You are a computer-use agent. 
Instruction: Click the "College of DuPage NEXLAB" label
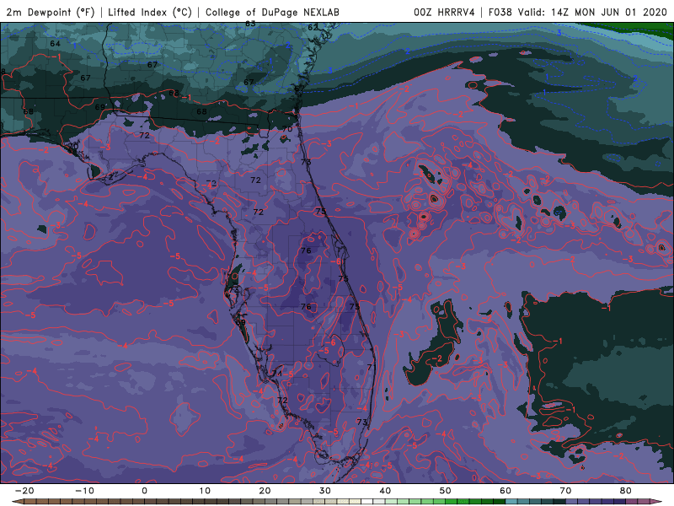click(x=272, y=12)
